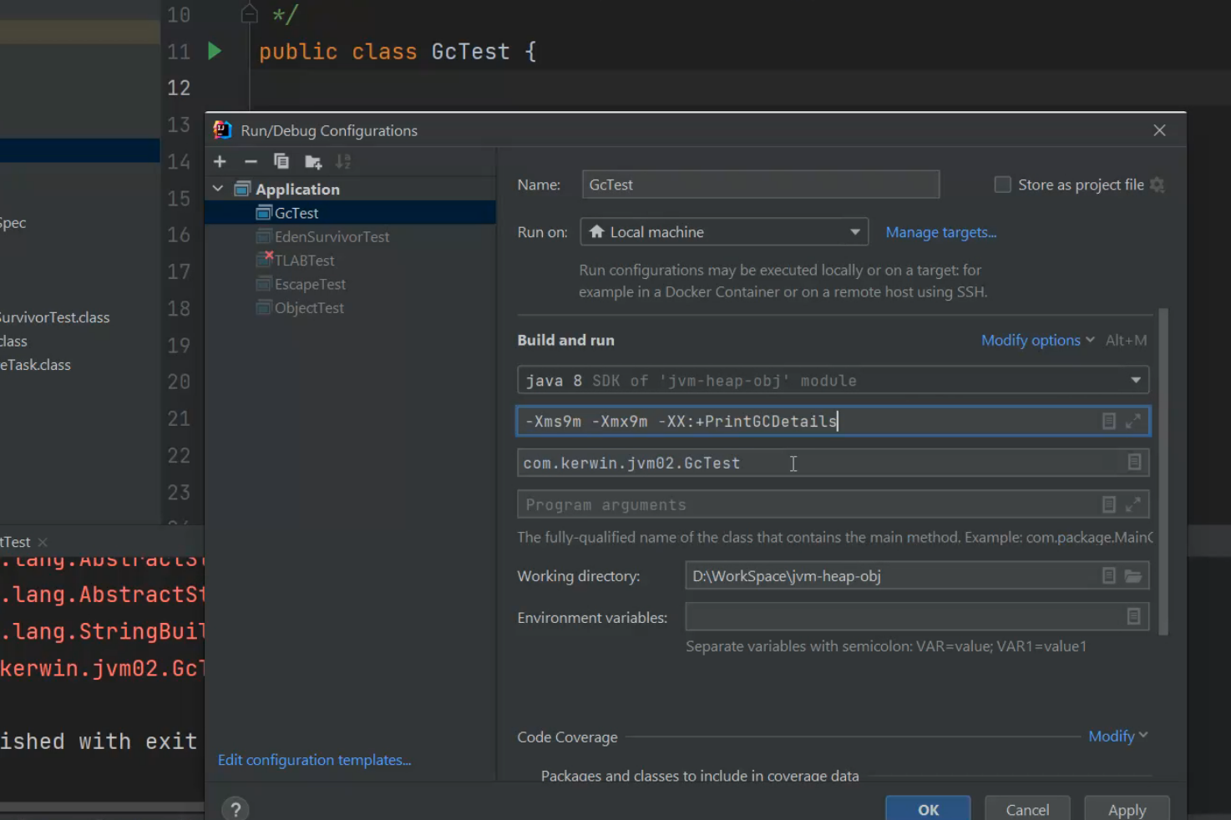1231x820 pixels.
Task: Remove the selected configuration
Action: pyautogui.click(x=251, y=162)
